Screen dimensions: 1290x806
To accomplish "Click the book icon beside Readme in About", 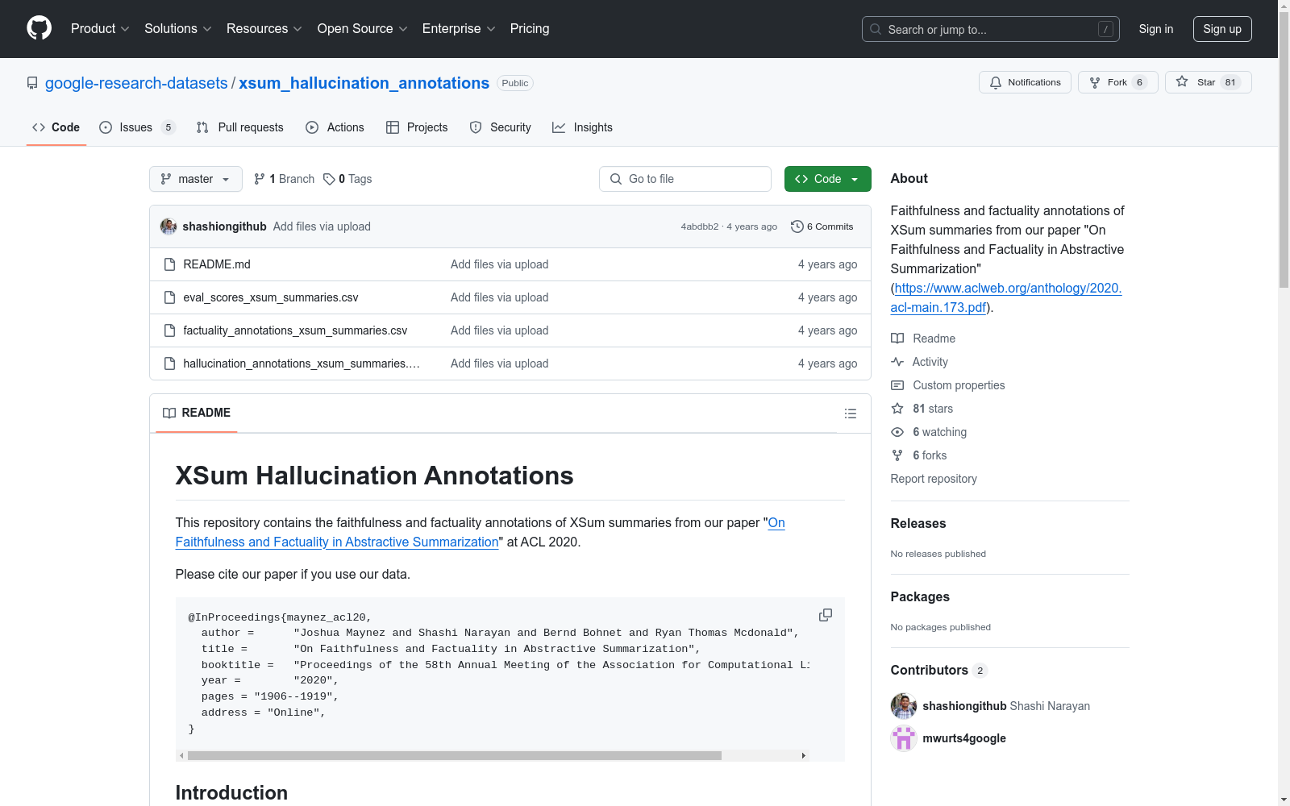I will [897, 339].
